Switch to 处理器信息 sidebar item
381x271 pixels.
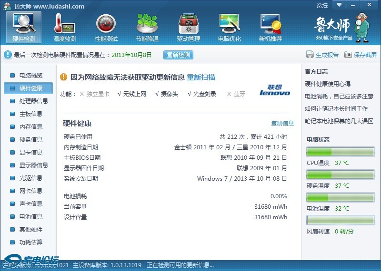33,101
